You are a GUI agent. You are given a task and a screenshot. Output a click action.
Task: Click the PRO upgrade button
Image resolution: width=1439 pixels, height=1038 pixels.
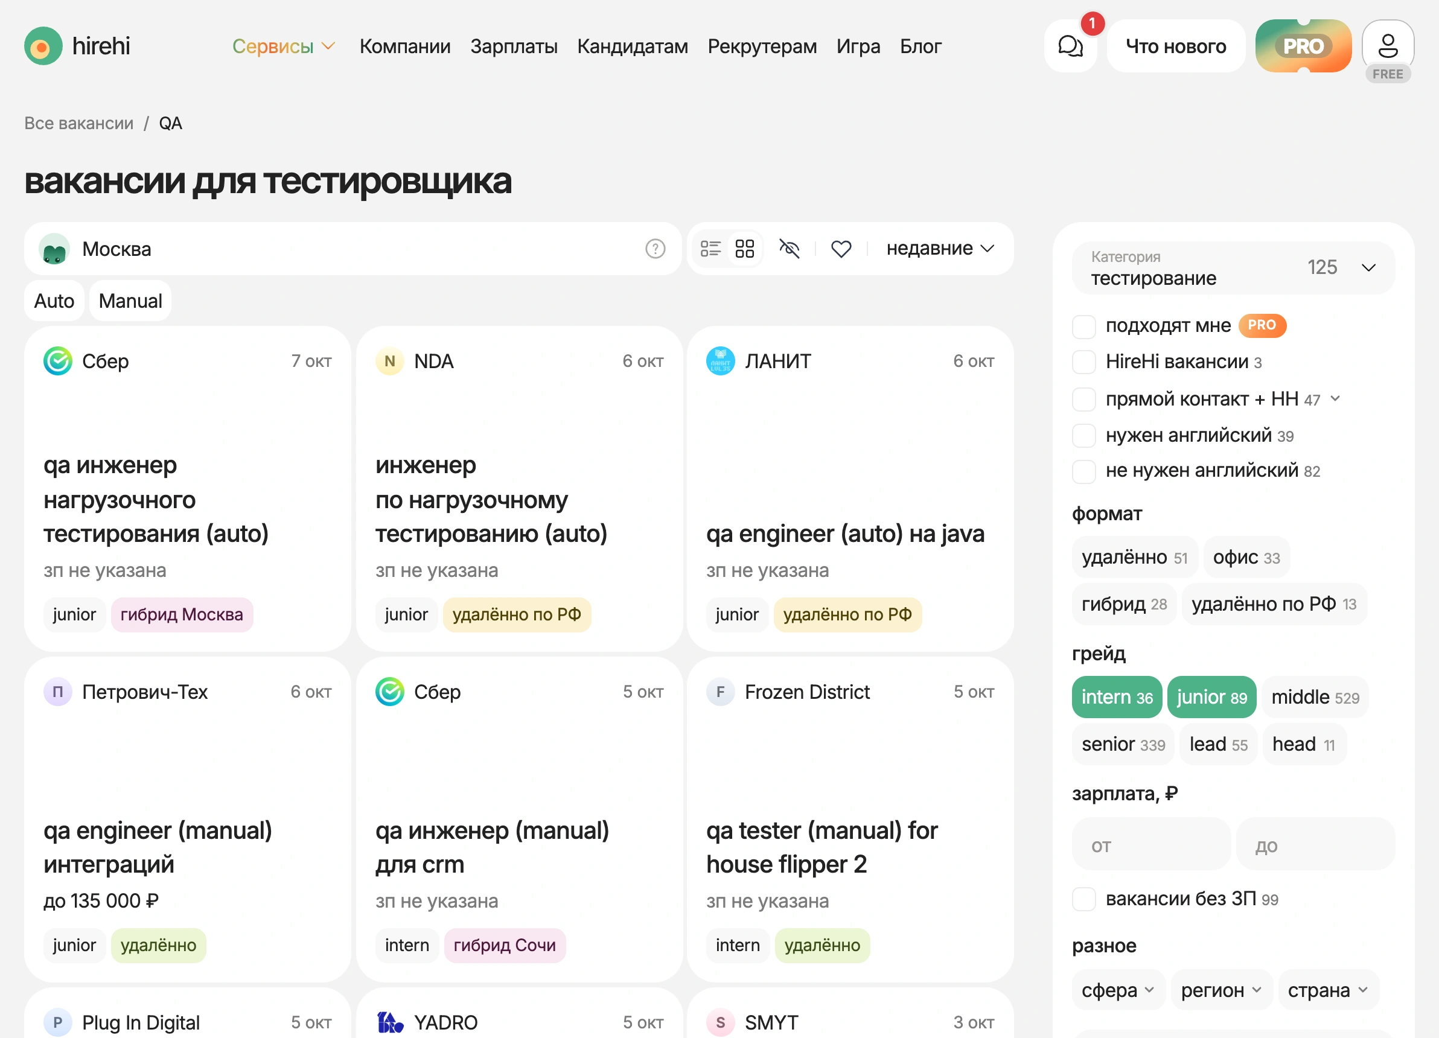click(x=1303, y=46)
